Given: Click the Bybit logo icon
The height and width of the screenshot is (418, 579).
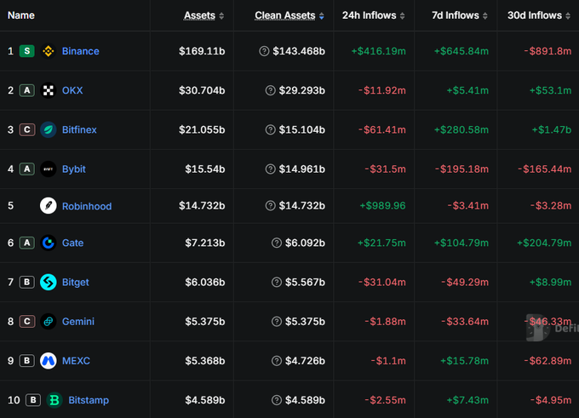Looking at the screenshot, I should pos(48,169).
